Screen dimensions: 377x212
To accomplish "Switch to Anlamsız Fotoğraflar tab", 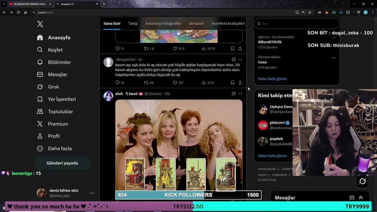I will pos(163,24).
